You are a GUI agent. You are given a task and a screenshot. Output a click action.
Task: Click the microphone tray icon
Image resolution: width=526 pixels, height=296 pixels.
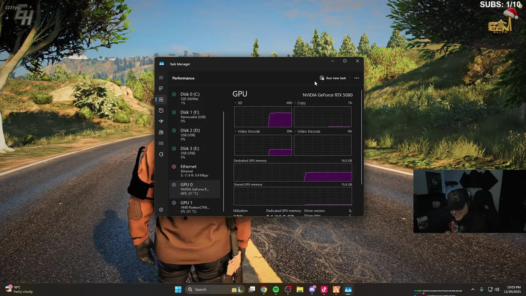point(481,289)
